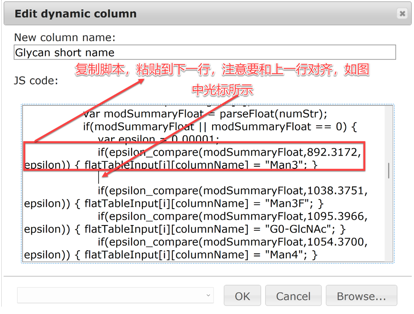The image size is (414, 314).
Task: Click the Browse... button
Action: click(x=361, y=296)
